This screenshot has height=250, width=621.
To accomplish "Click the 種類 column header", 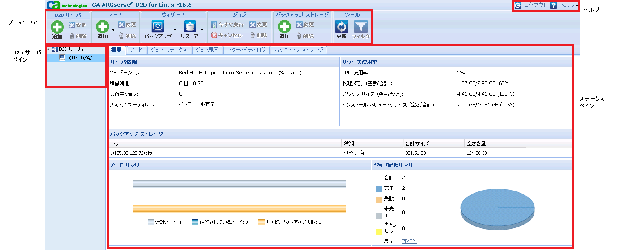I will pyautogui.click(x=372, y=144).
